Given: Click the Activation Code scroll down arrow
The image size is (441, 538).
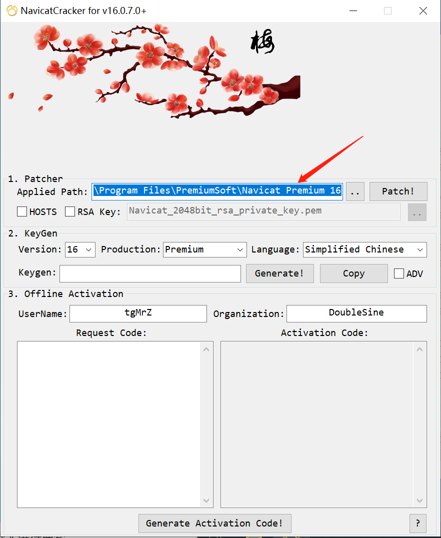Looking at the screenshot, I should click(x=420, y=500).
